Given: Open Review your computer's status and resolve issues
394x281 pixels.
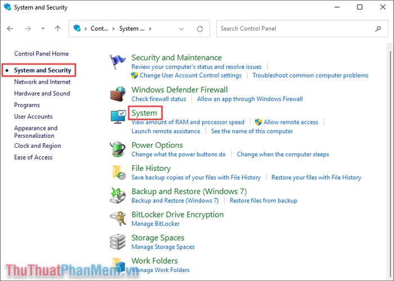Looking at the screenshot, I should point(196,67).
